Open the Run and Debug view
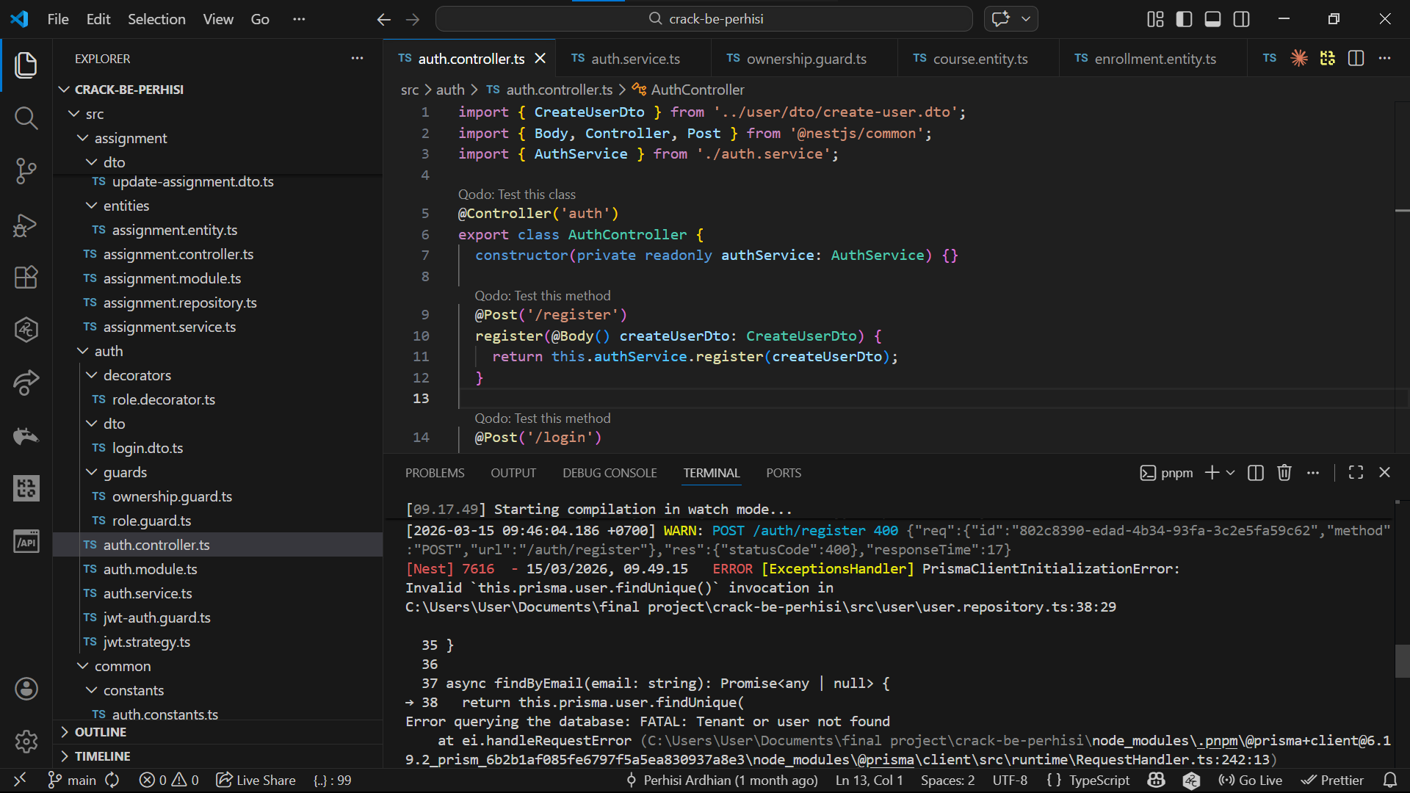Screen dimensions: 1410x793 point(26,225)
